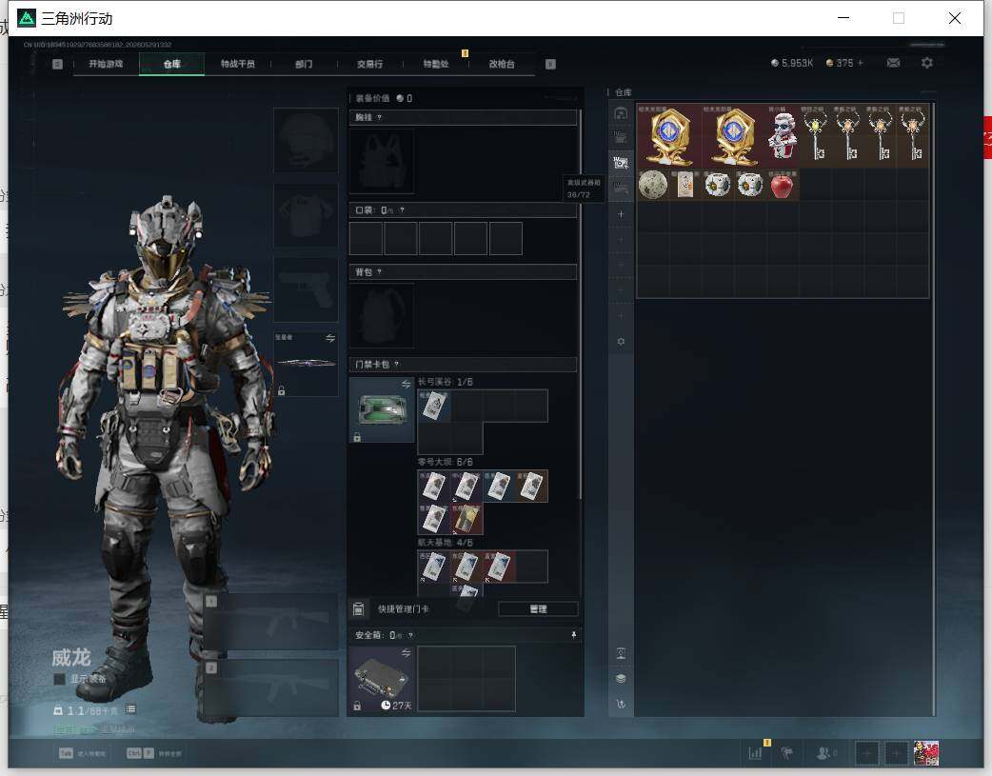Click the left arrow before 开始游戏

pyautogui.click(x=57, y=64)
